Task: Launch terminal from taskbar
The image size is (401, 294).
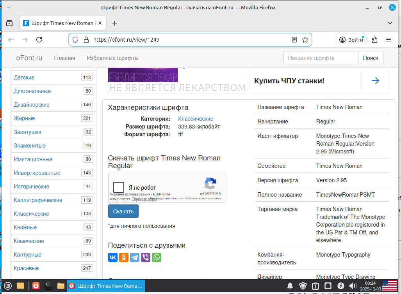Action: pyautogui.click(x=48, y=286)
